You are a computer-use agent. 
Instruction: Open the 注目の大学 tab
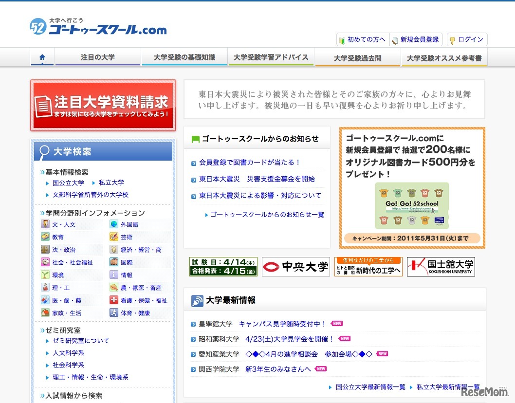[x=97, y=57]
